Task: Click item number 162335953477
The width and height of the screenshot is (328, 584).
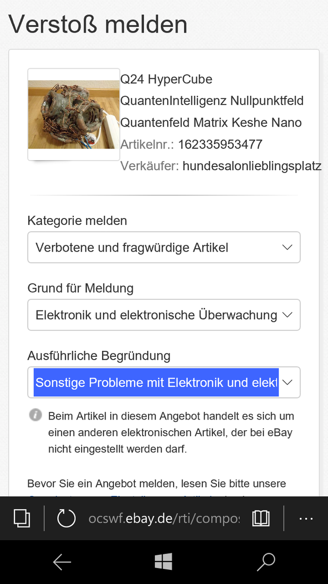Action: (x=220, y=145)
